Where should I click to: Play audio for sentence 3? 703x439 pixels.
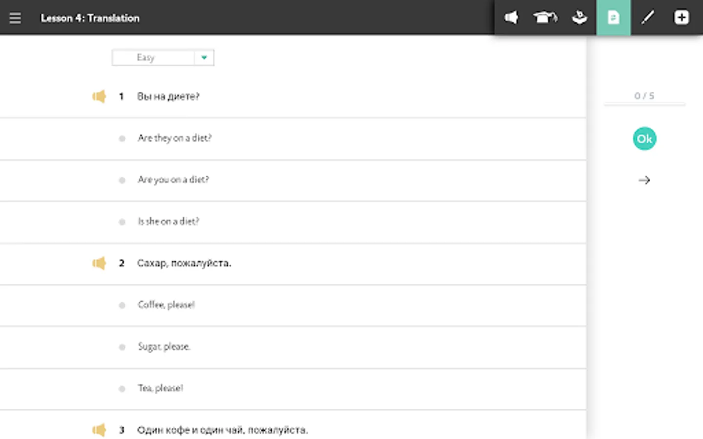[99, 430]
